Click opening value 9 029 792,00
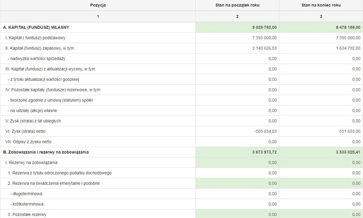 264,27
